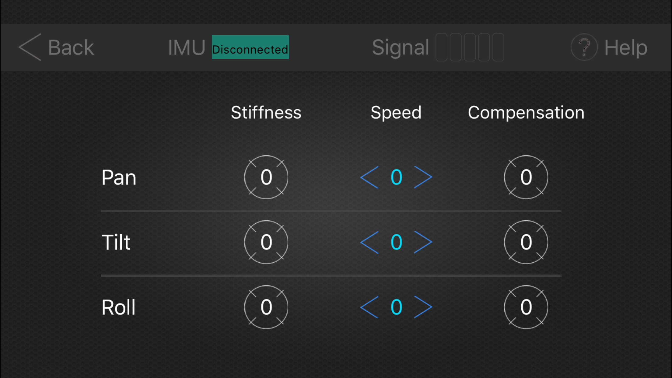This screenshot has height=378, width=672.
Task: Select the Tilt Stiffness dial
Action: [x=266, y=242]
